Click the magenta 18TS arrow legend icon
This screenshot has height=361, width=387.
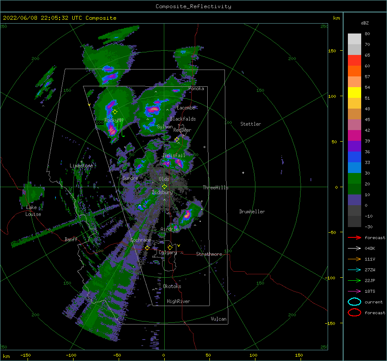point(354,291)
